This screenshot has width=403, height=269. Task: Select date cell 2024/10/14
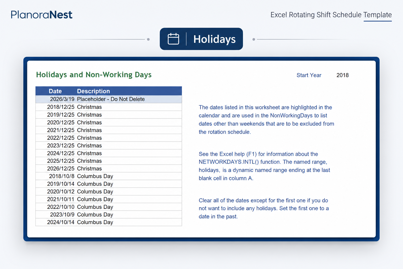61,222
